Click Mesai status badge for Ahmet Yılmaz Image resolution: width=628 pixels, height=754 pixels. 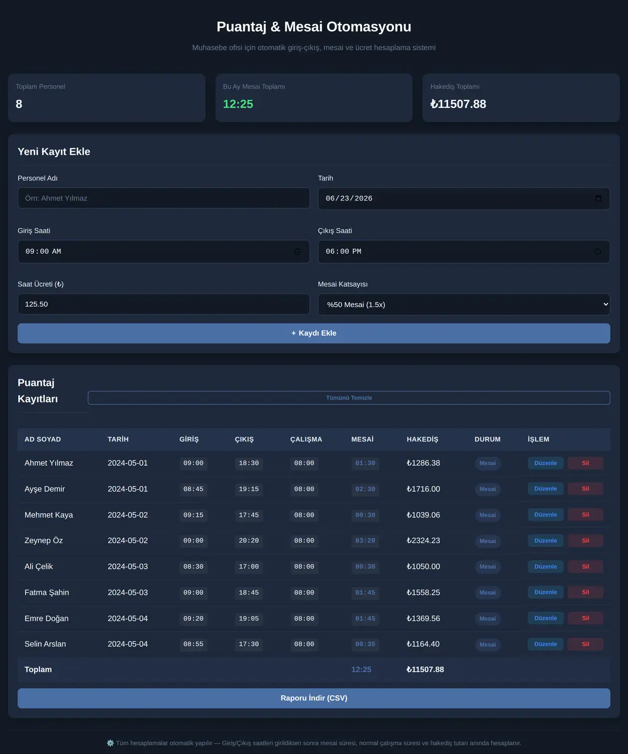488,463
